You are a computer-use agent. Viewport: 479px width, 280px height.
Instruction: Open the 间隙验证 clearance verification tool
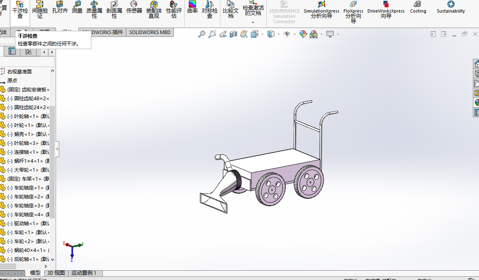(40, 9)
